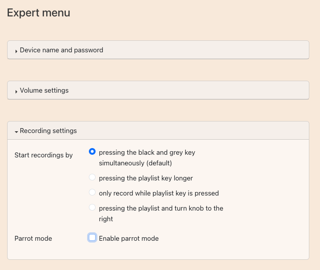
Task: Click the triangle icon beside Device name and password
Action: [x=16, y=51]
